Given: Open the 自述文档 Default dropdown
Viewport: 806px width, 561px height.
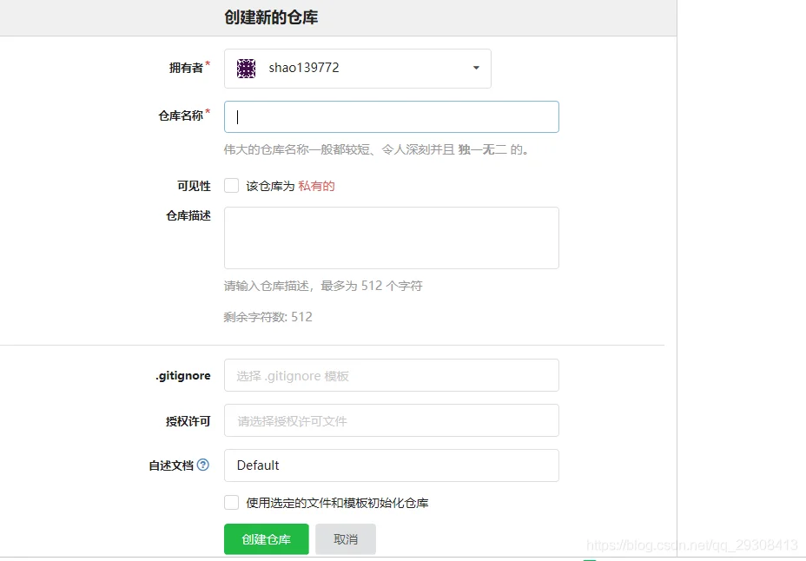Looking at the screenshot, I should click(x=392, y=465).
